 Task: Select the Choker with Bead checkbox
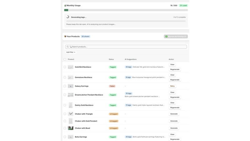[x=65, y=128]
